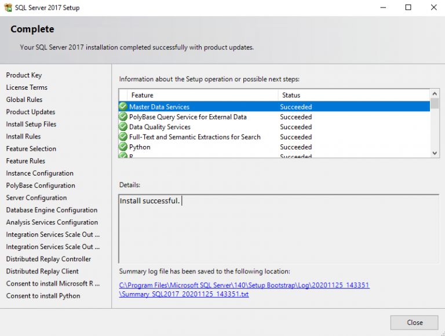Click Succeeded status for Data Quality Services
The height and width of the screenshot is (336, 445).
[x=296, y=127]
